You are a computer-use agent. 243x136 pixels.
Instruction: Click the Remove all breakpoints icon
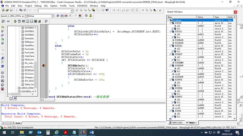80,16
